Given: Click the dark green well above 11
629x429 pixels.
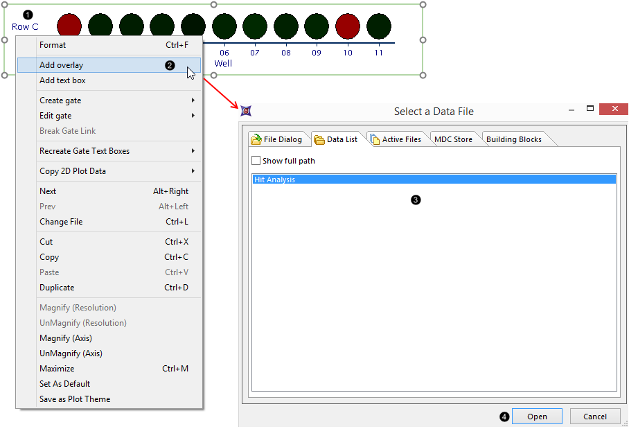Looking at the screenshot, I should point(378,26).
